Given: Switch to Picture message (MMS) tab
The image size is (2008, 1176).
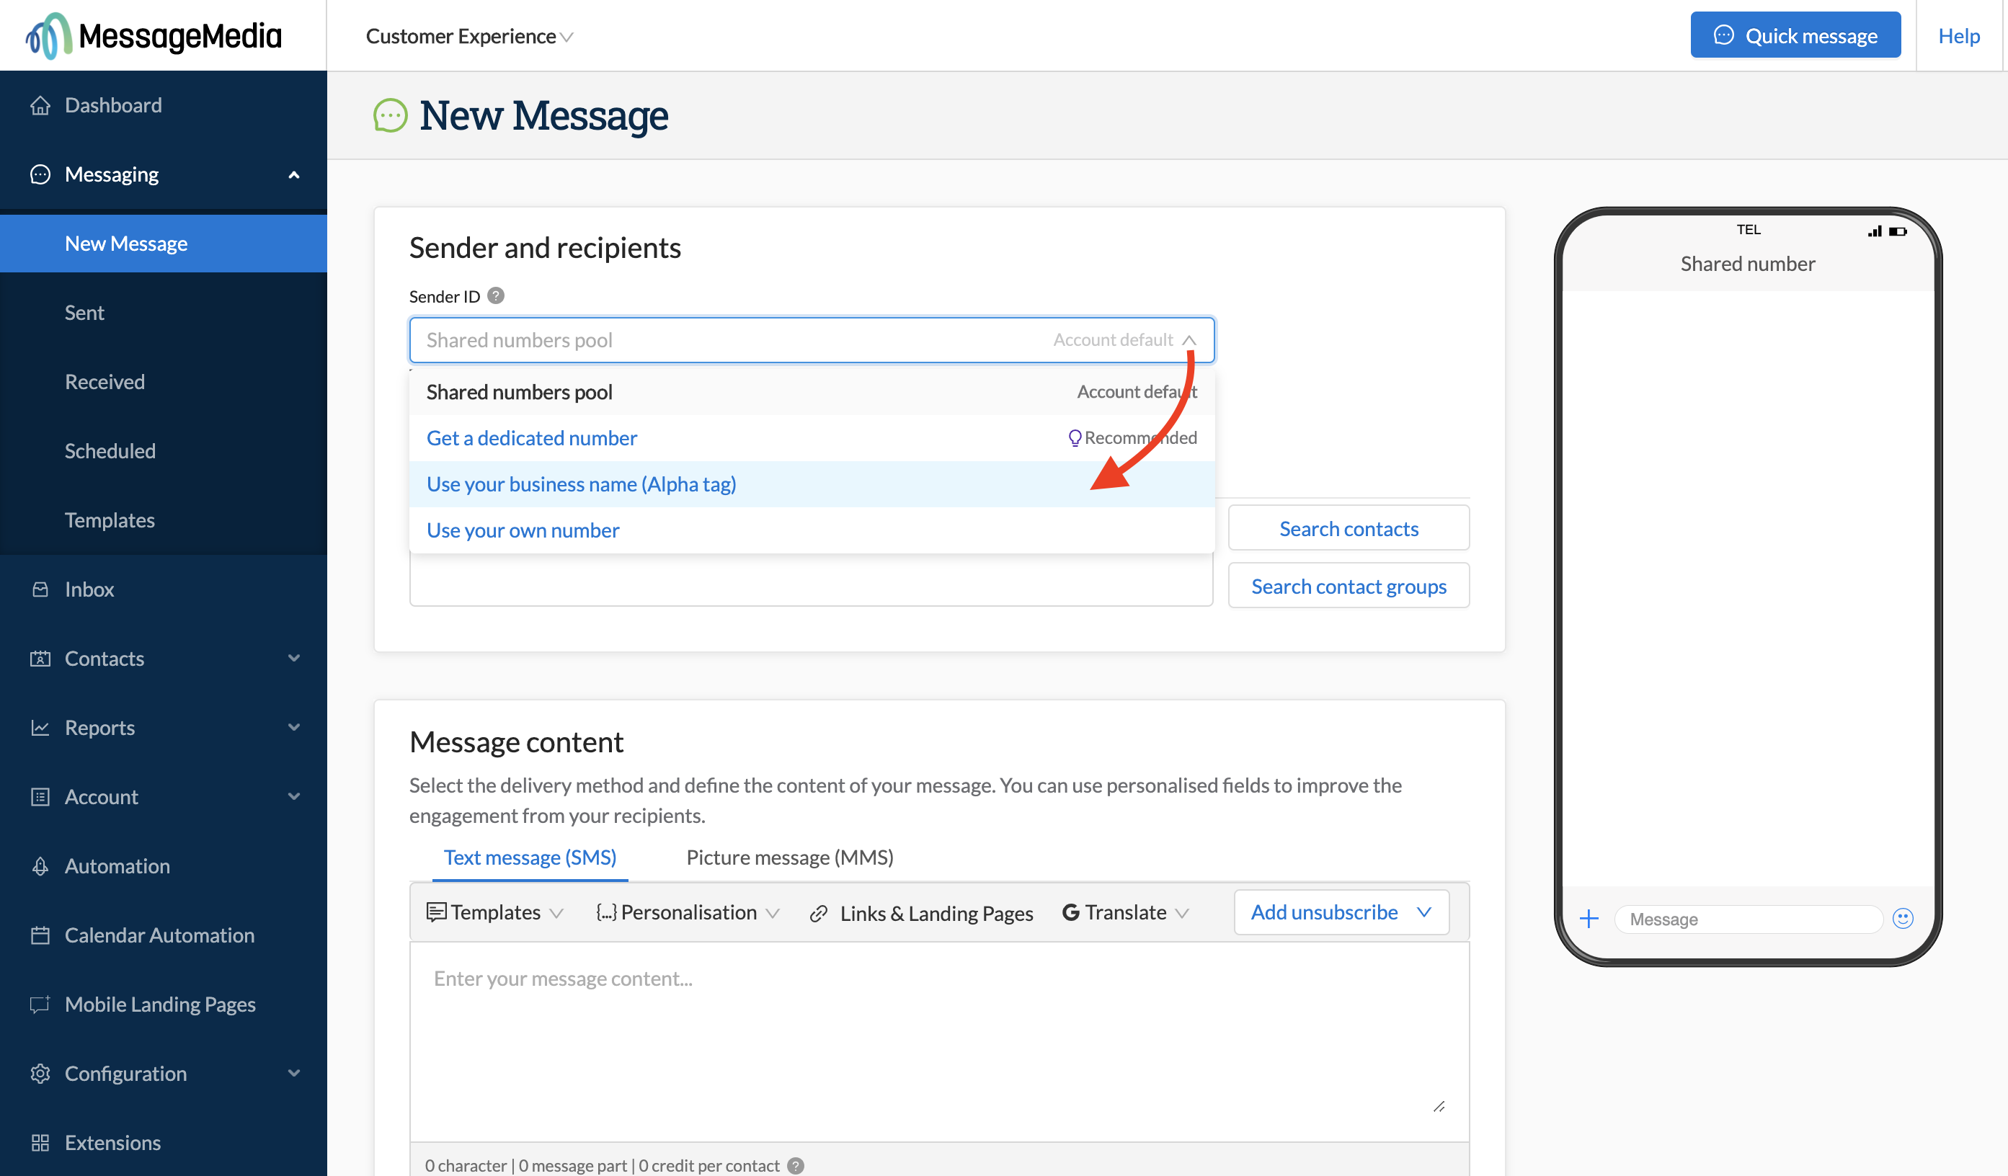Looking at the screenshot, I should tap(790, 857).
